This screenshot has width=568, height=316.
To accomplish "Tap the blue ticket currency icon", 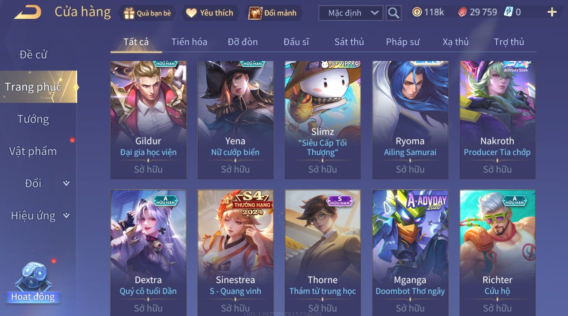I will click(x=508, y=12).
